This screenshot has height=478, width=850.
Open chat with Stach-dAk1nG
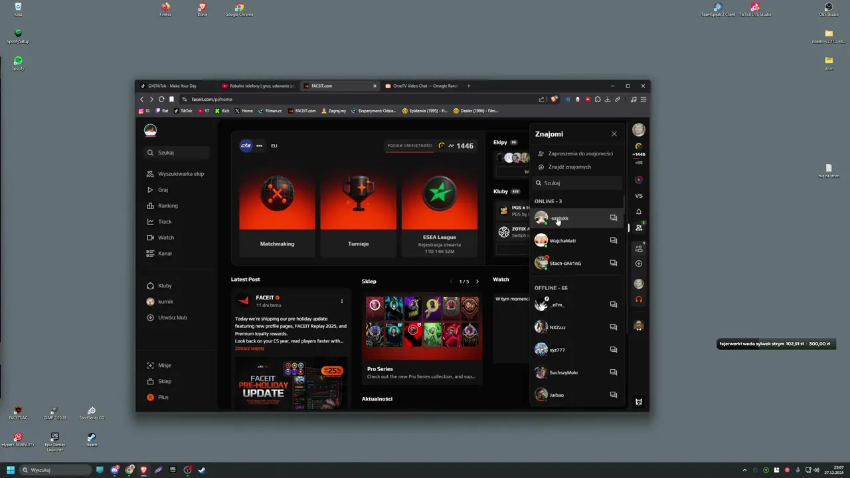[x=614, y=263]
